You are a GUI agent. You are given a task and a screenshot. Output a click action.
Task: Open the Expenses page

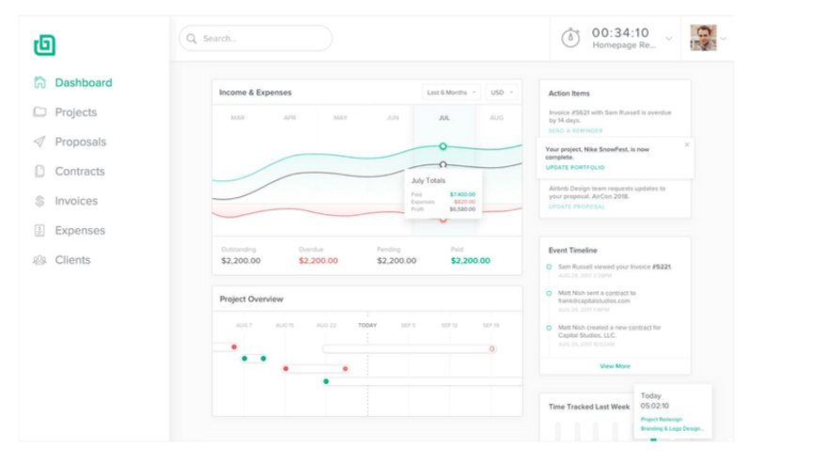[80, 231]
